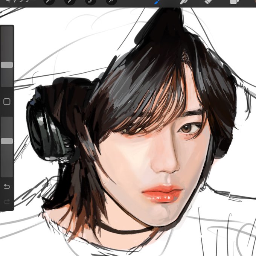Open the Actions wrench menu

tap(49, 2)
